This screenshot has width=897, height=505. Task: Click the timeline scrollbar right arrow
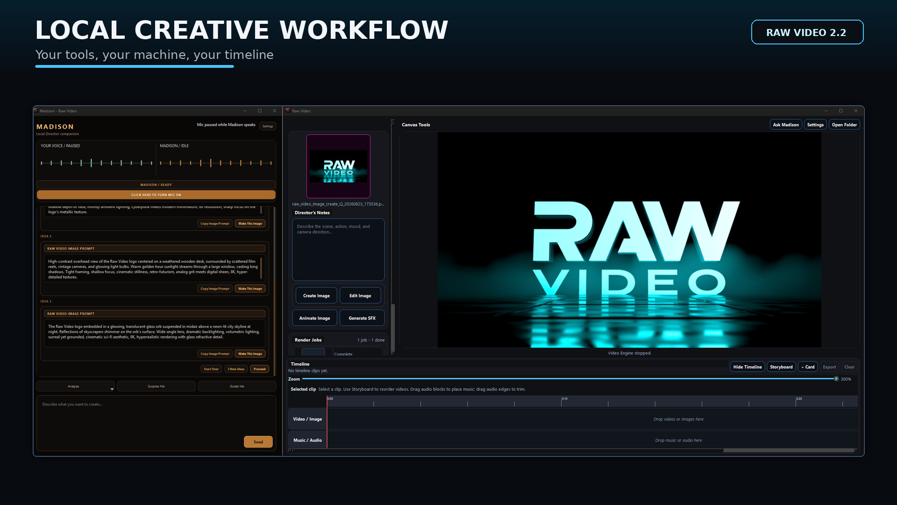[856, 450]
